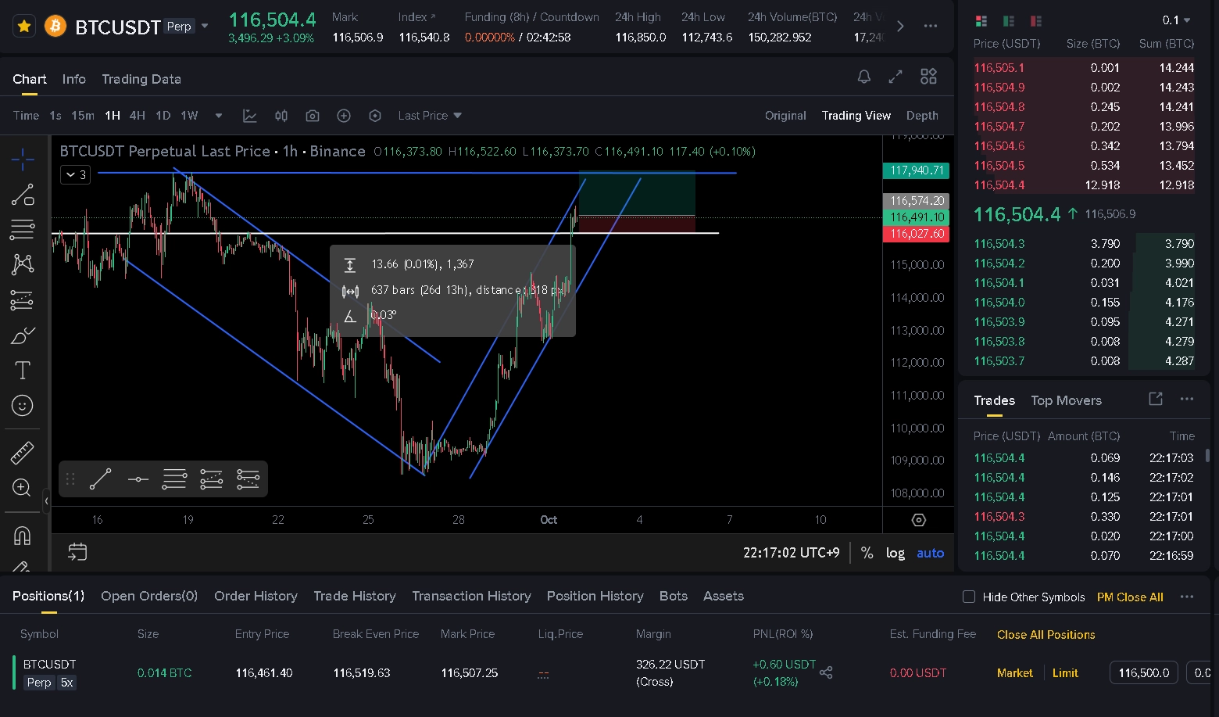Screen dimensions: 1219x717
Task: Show bids-only order book view
Action: [x=1009, y=21]
